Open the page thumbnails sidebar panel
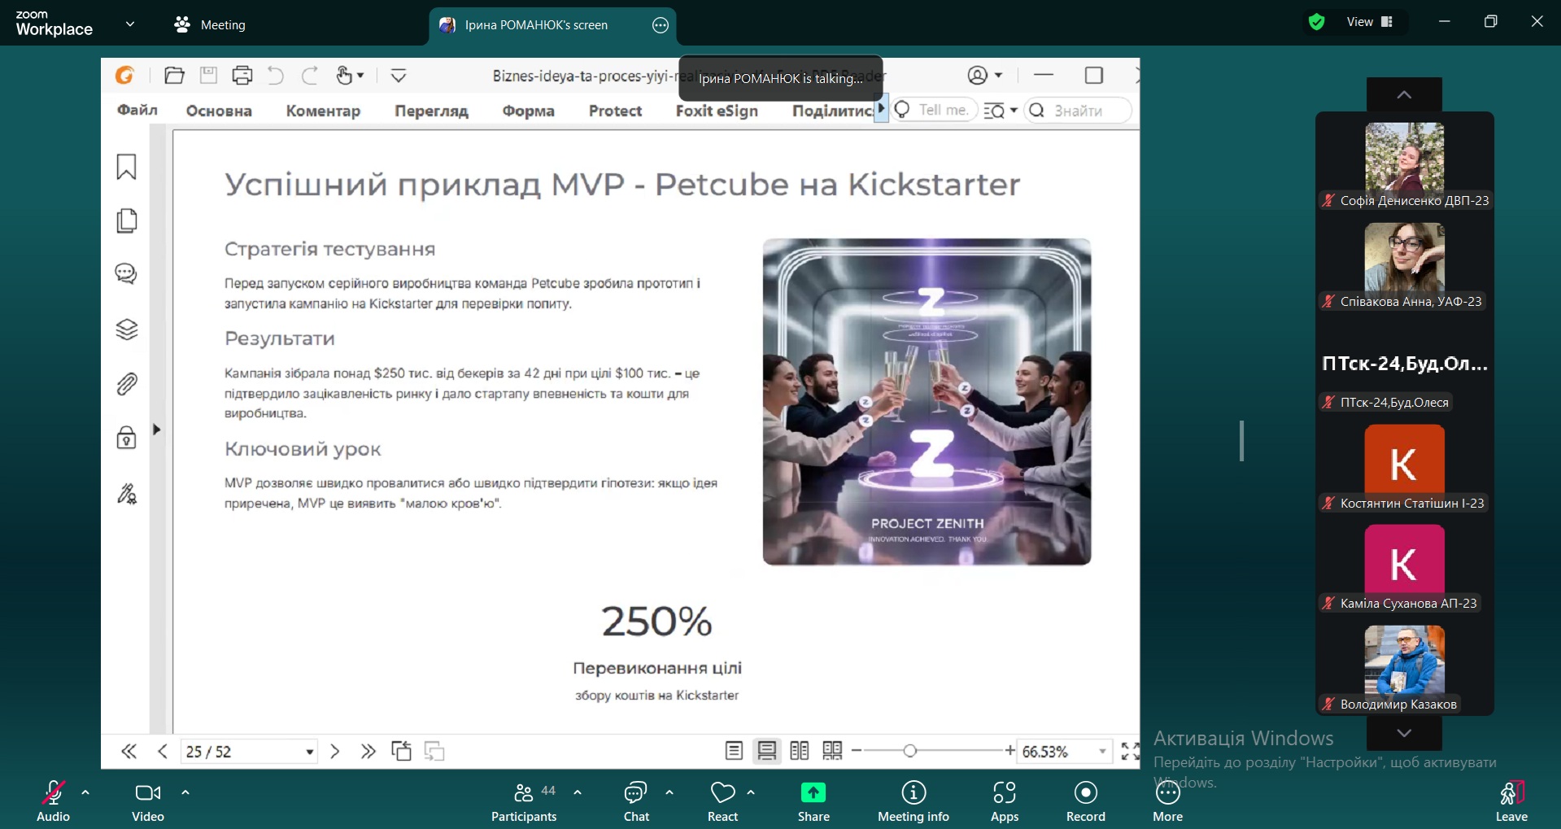1561x829 pixels. tap(126, 220)
